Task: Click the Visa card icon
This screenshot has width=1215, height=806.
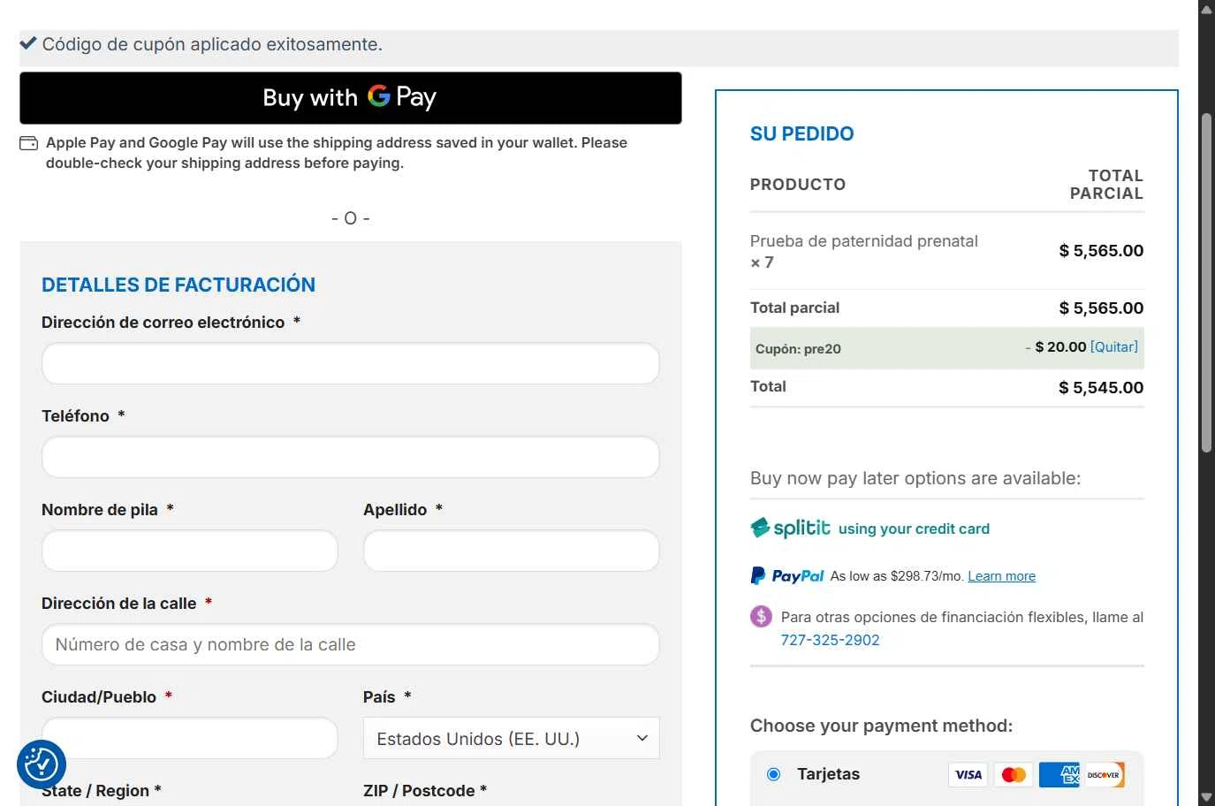Action: click(968, 775)
